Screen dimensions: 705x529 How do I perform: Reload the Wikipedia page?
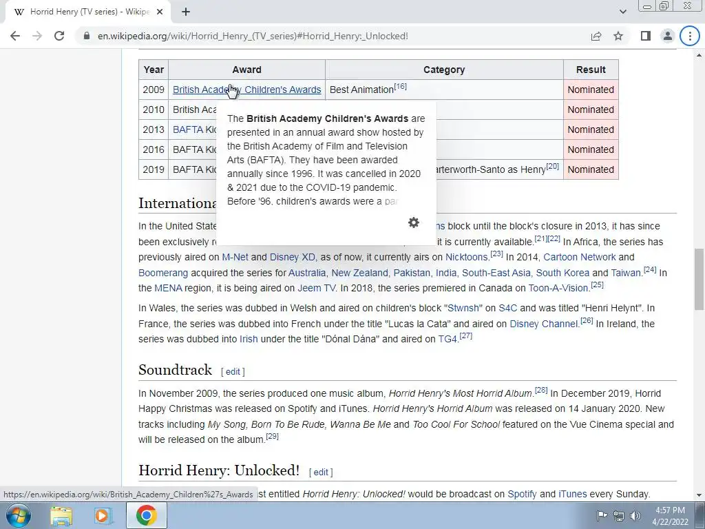(x=59, y=36)
